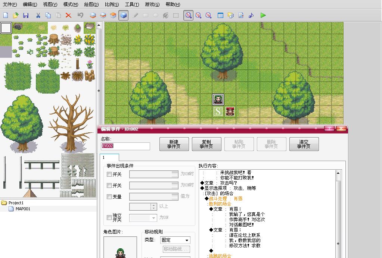Image resolution: width=382 pixels, height=258 pixels.
Task: Click the 移动路线... button
Action: coord(176,249)
